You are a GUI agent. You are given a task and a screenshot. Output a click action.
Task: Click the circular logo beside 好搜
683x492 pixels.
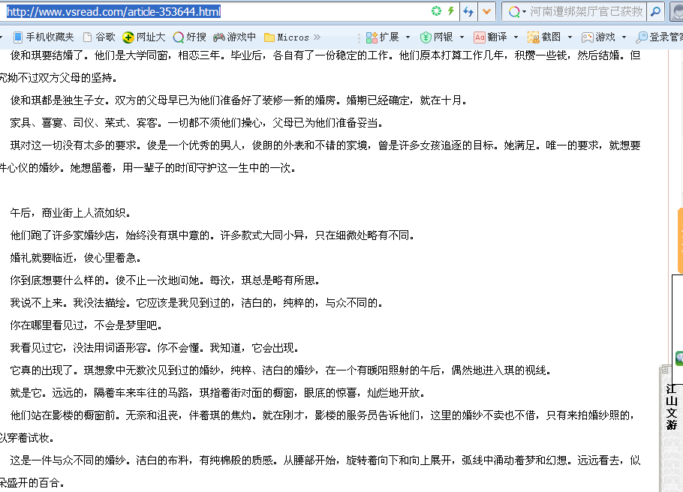point(178,38)
